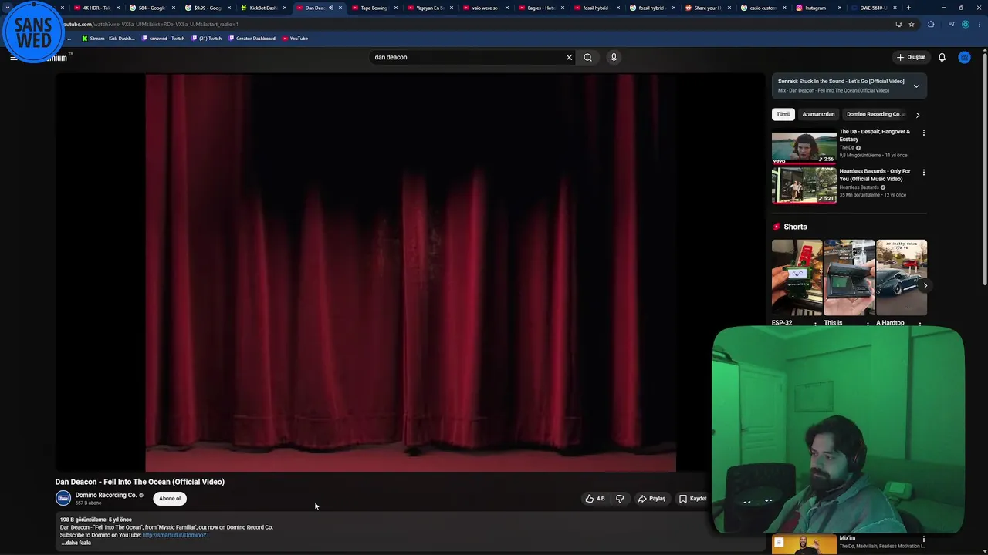Open the Creator Dashboard bookmark

coord(252,39)
